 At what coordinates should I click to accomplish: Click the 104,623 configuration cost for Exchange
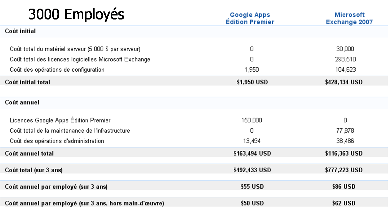coord(345,70)
